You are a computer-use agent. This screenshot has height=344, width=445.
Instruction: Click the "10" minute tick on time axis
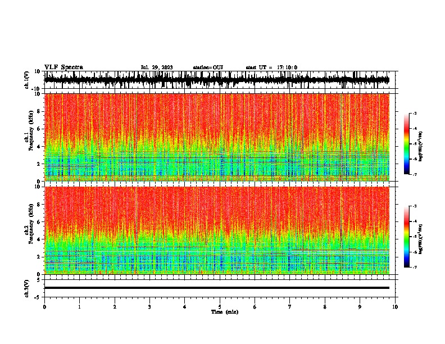(x=395, y=307)
